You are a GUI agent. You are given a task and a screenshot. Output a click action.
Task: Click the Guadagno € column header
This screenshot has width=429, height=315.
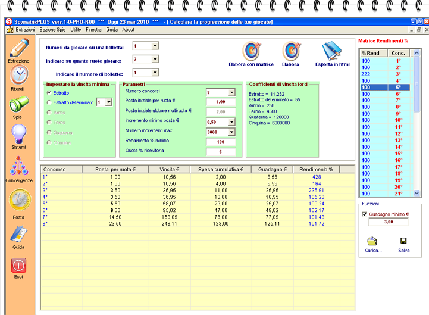(273, 169)
